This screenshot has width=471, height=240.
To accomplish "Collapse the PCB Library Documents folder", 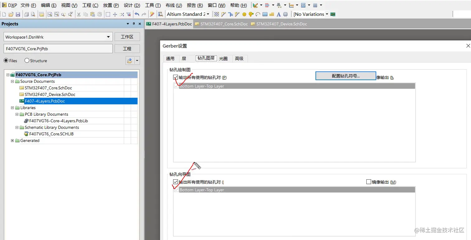I will click(x=17, y=114).
